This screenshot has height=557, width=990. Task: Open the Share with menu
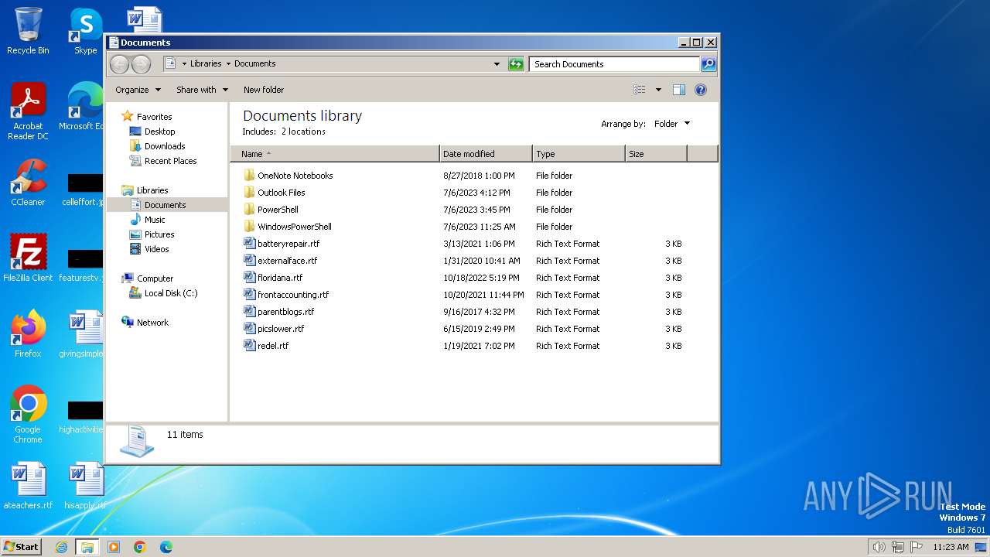click(x=202, y=90)
